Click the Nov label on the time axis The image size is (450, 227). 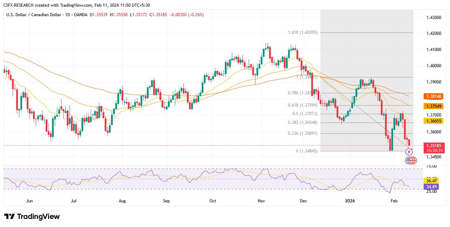(261, 201)
